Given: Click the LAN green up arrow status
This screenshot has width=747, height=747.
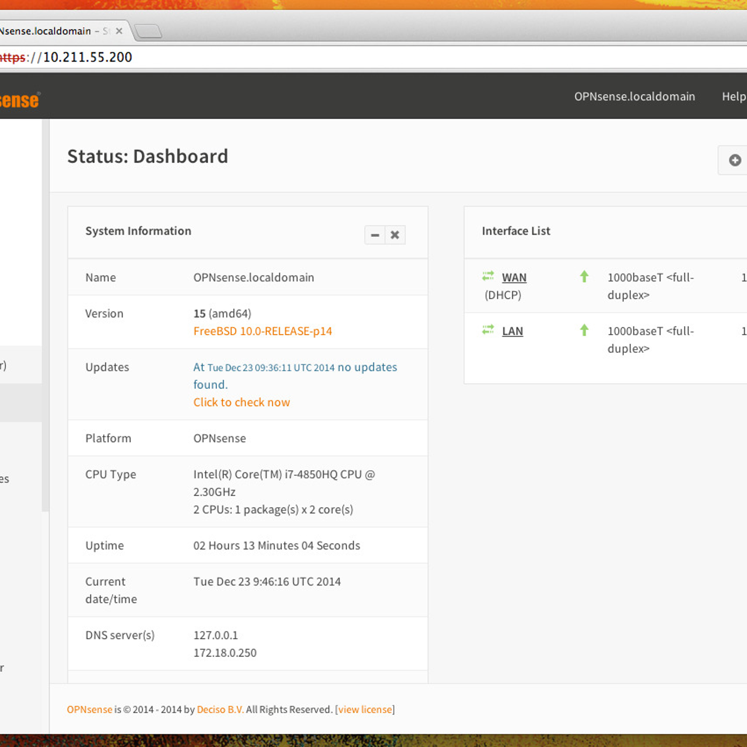Looking at the screenshot, I should (x=584, y=330).
